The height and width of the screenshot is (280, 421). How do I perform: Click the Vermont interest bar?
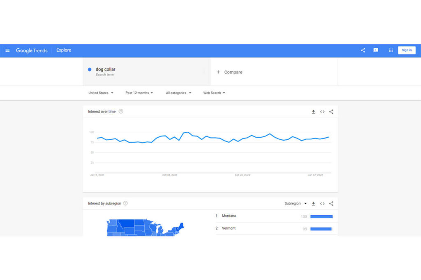coord(321,229)
